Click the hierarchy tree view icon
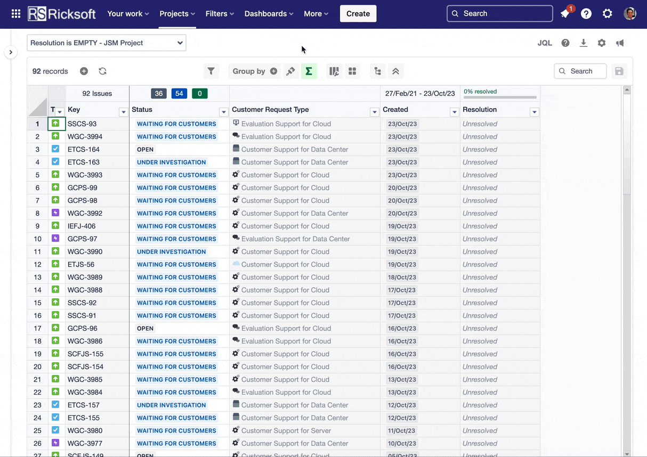The height and width of the screenshot is (457, 647). (x=378, y=71)
